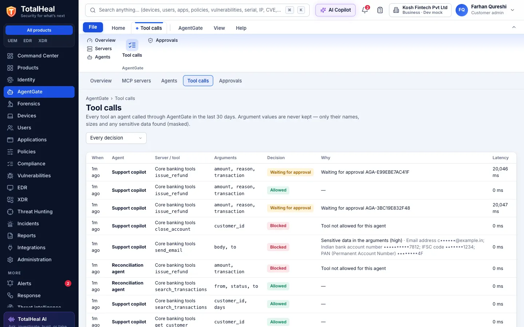Click the Approvals shield icon in ribbon
This screenshot has height=327, width=524.
tap(150, 40)
